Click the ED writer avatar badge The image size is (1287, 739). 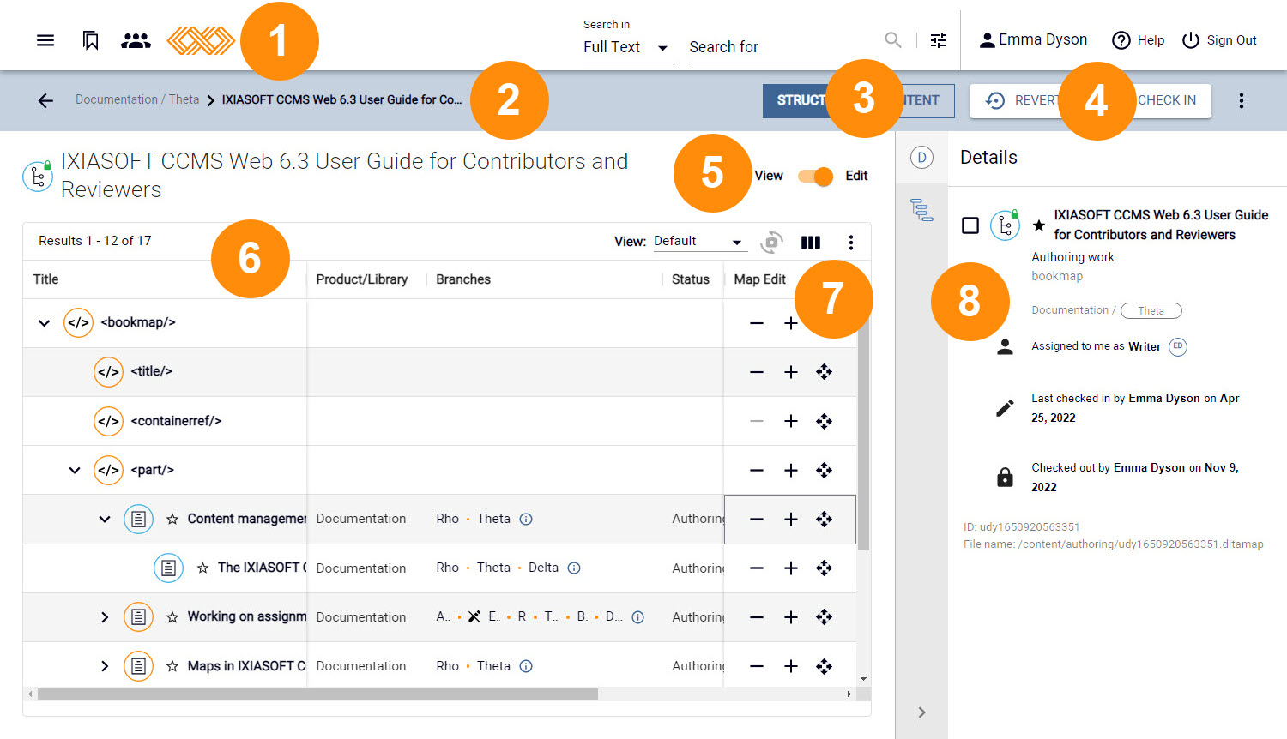click(x=1178, y=346)
